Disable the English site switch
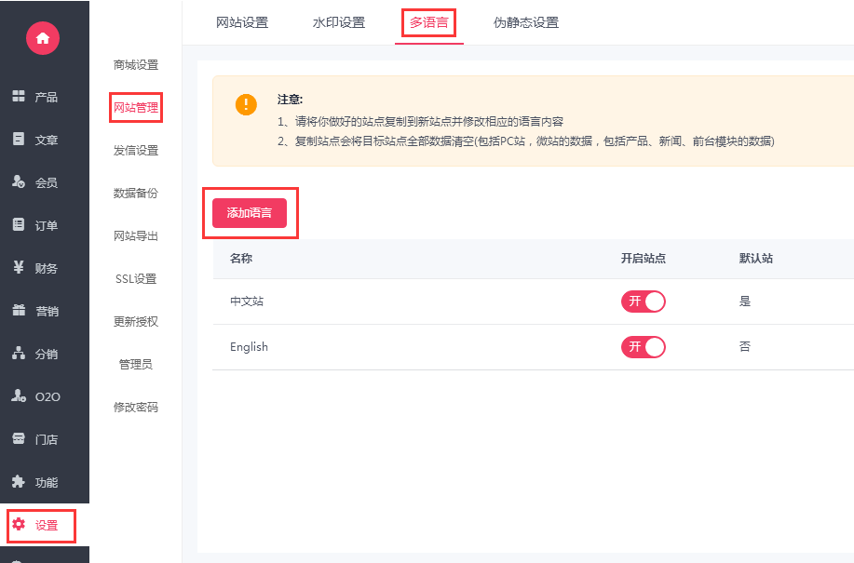The width and height of the screenshot is (854, 563). tap(644, 347)
